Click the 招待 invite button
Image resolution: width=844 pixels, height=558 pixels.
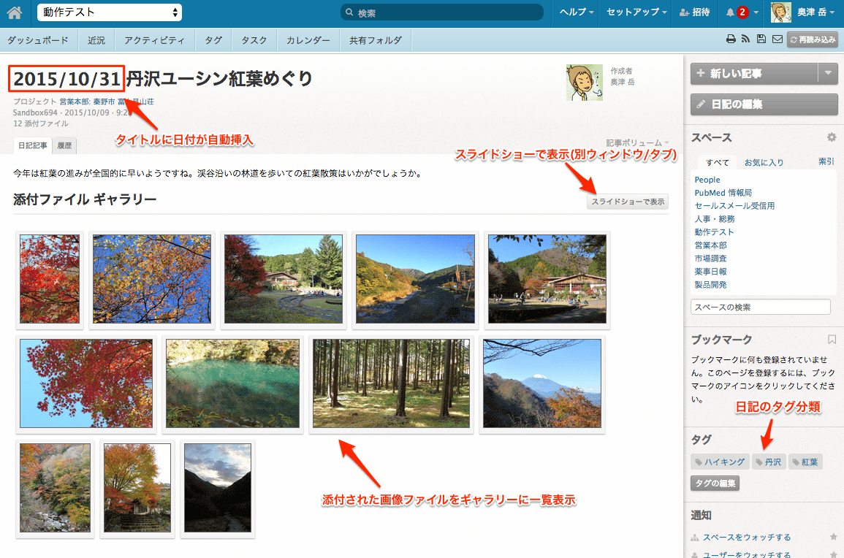[x=695, y=12]
